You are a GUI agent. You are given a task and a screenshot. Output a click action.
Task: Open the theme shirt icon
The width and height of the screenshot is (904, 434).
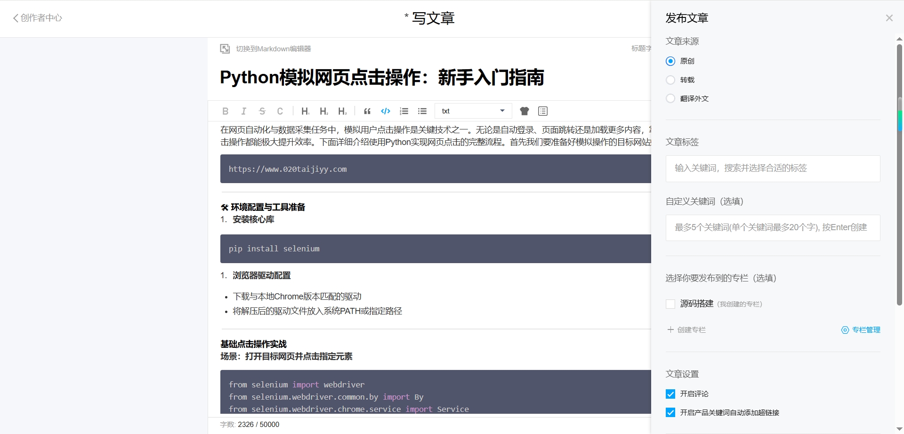tap(525, 111)
